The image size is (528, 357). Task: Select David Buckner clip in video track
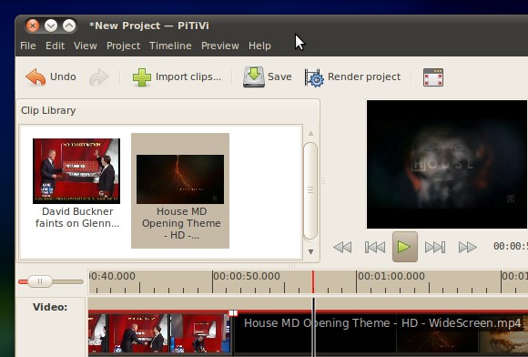160,332
